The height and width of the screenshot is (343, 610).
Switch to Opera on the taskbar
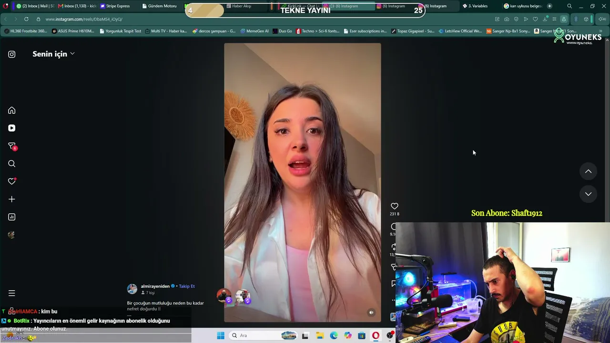tap(376, 335)
